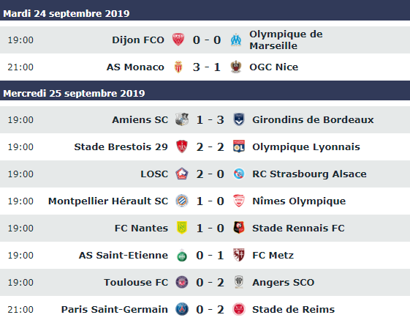Screen dimensions: 410x323
Task: Open the Montpellier Hérault SC team link
Action: coord(108,201)
